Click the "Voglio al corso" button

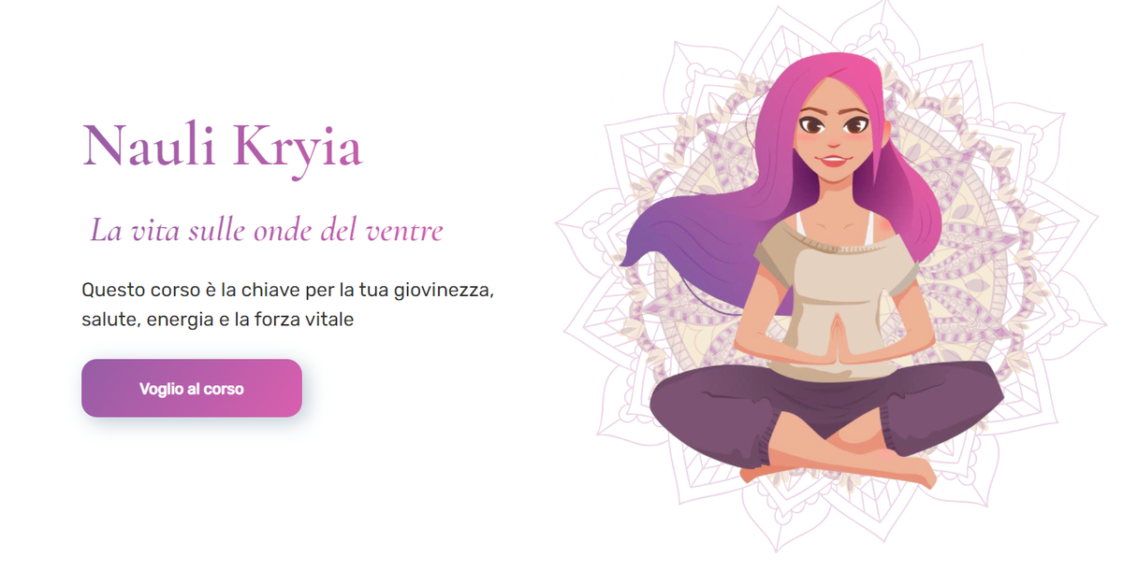[192, 388]
